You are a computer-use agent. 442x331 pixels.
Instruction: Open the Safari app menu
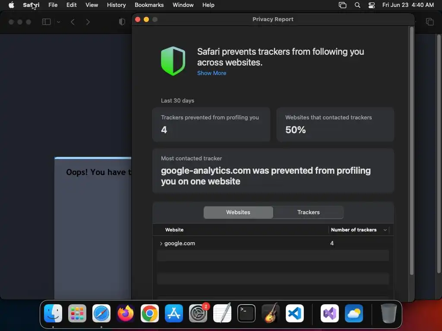[x=31, y=5]
